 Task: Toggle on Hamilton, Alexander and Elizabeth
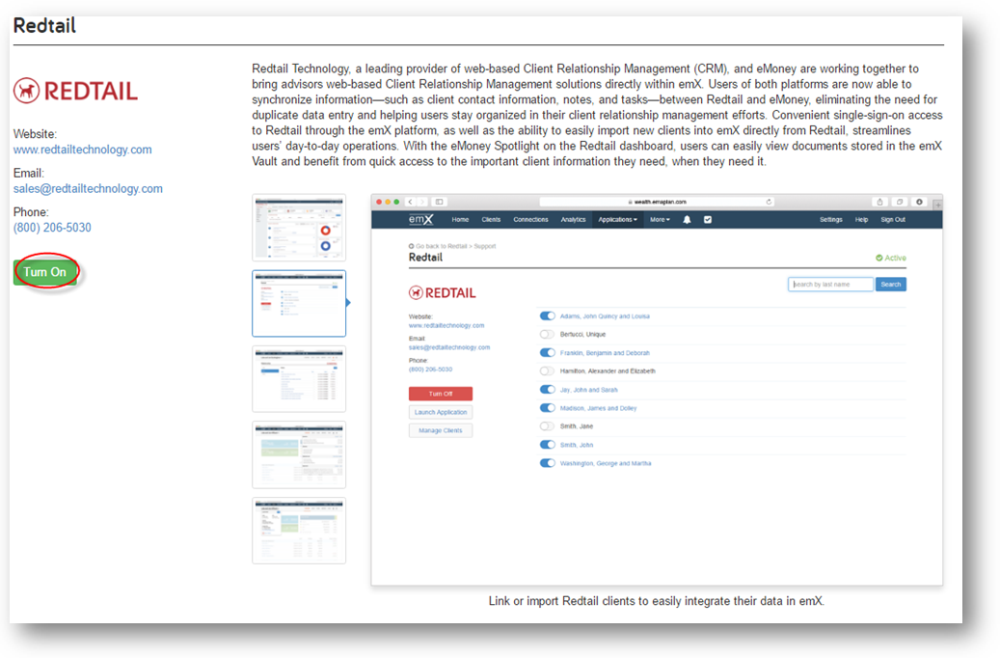coord(547,370)
